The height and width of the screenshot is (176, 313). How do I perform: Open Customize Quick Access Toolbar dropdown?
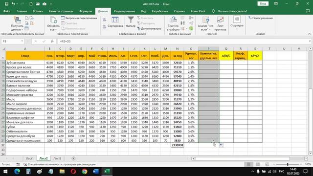tap(51, 4)
